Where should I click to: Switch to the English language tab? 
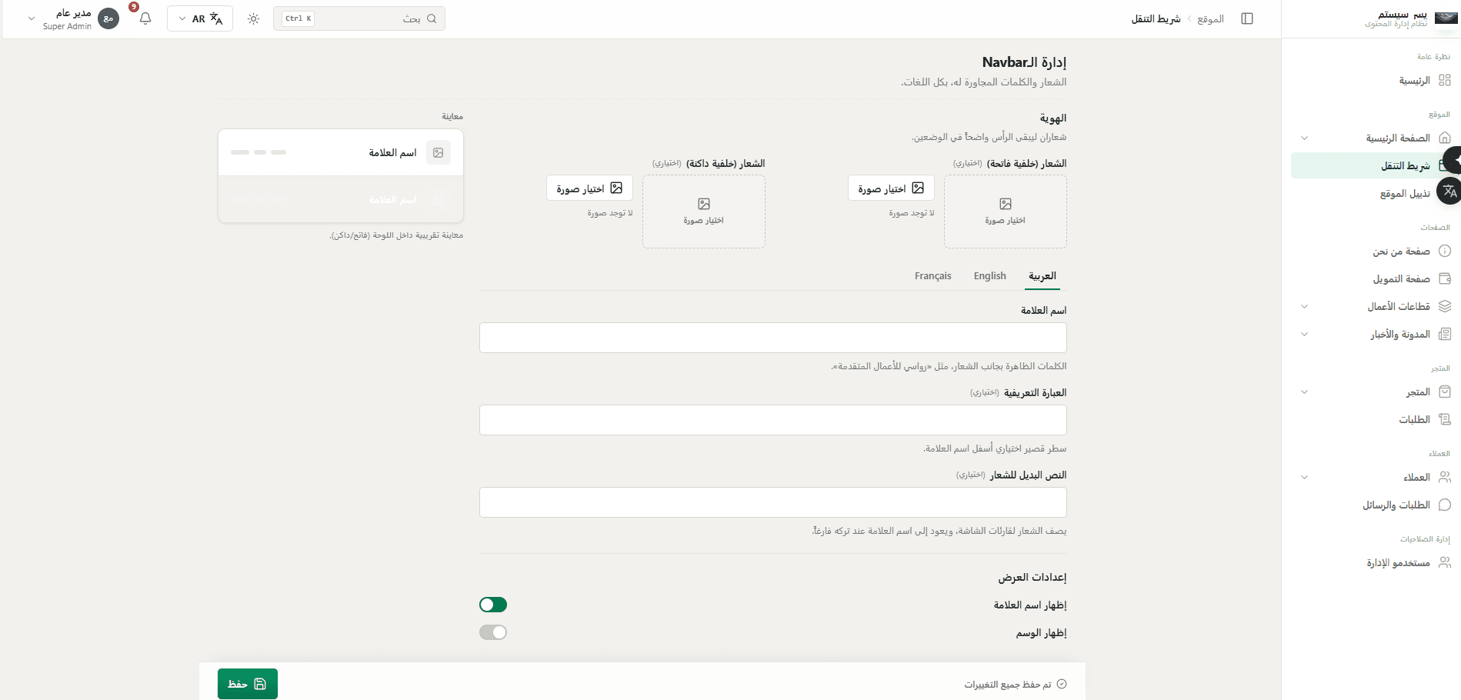(x=989, y=276)
